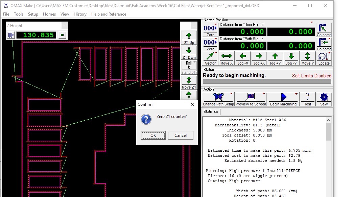Click left arrow button beside Z Height value

tap(62, 35)
